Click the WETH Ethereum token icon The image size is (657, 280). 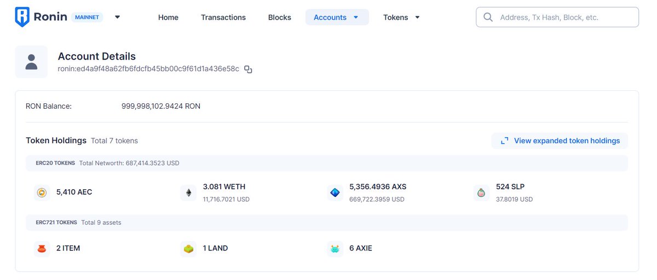(188, 192)
